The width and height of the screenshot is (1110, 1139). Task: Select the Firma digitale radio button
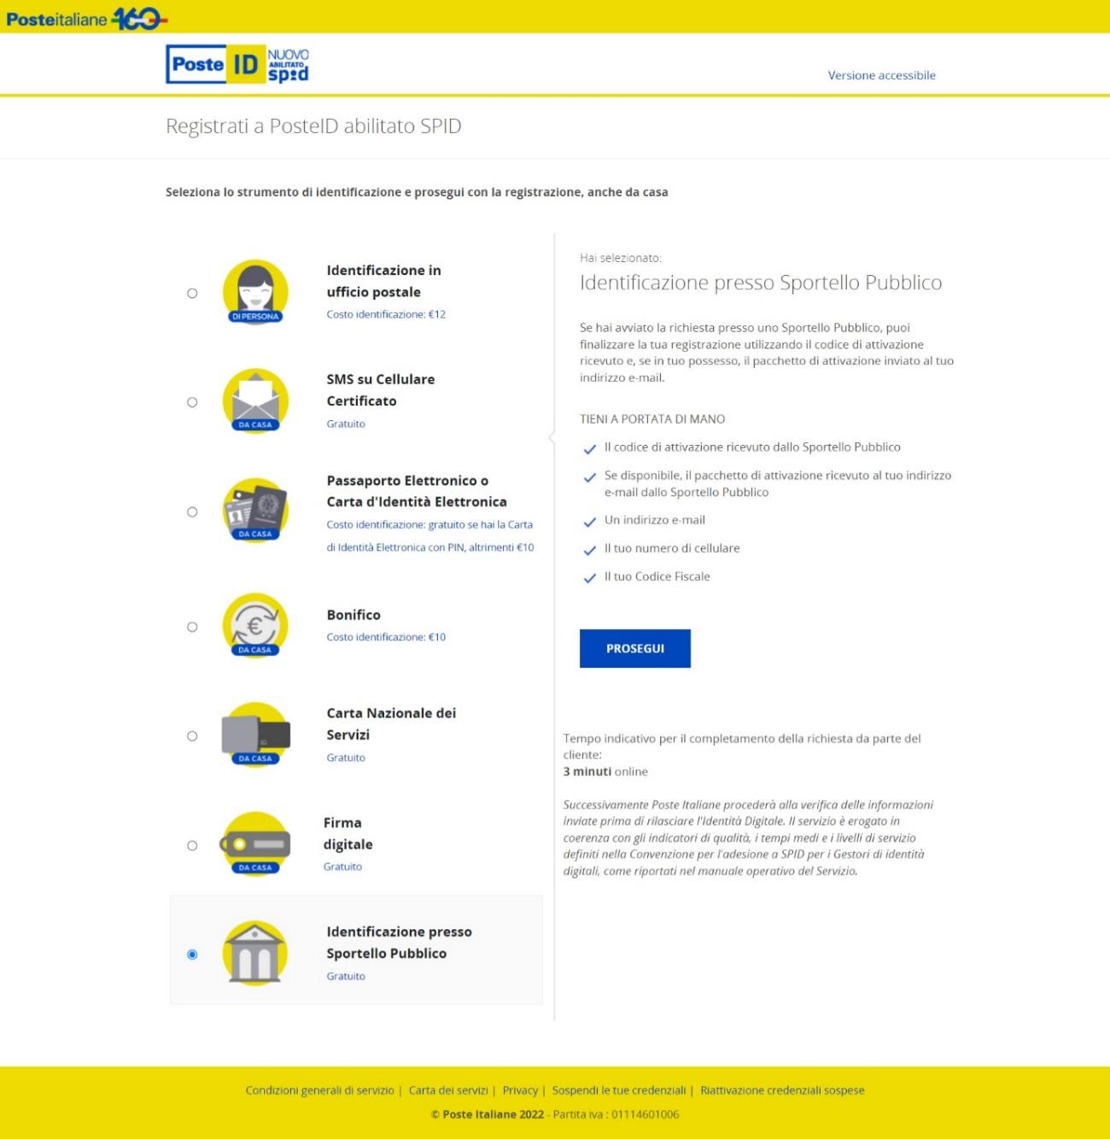coord(192,845)
